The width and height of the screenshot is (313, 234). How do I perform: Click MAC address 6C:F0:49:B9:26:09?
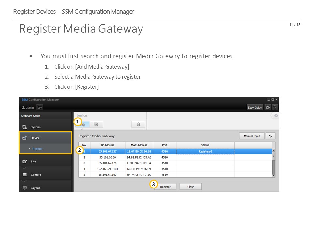[x=139, y=169]
